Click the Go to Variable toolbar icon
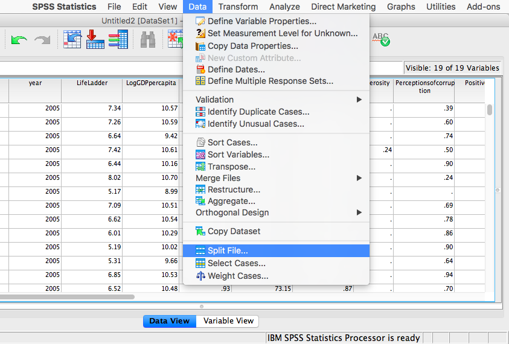The width and height of the screenshot is (509, 344). pos(95,39)
